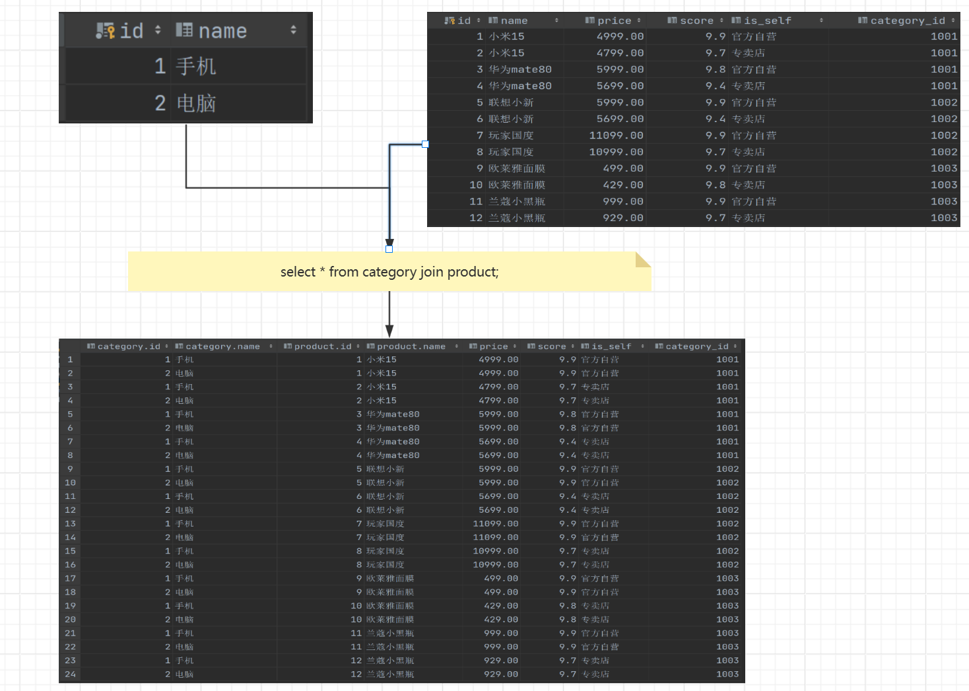
Task: Select product table id cell 7
Action: (457, 135)
